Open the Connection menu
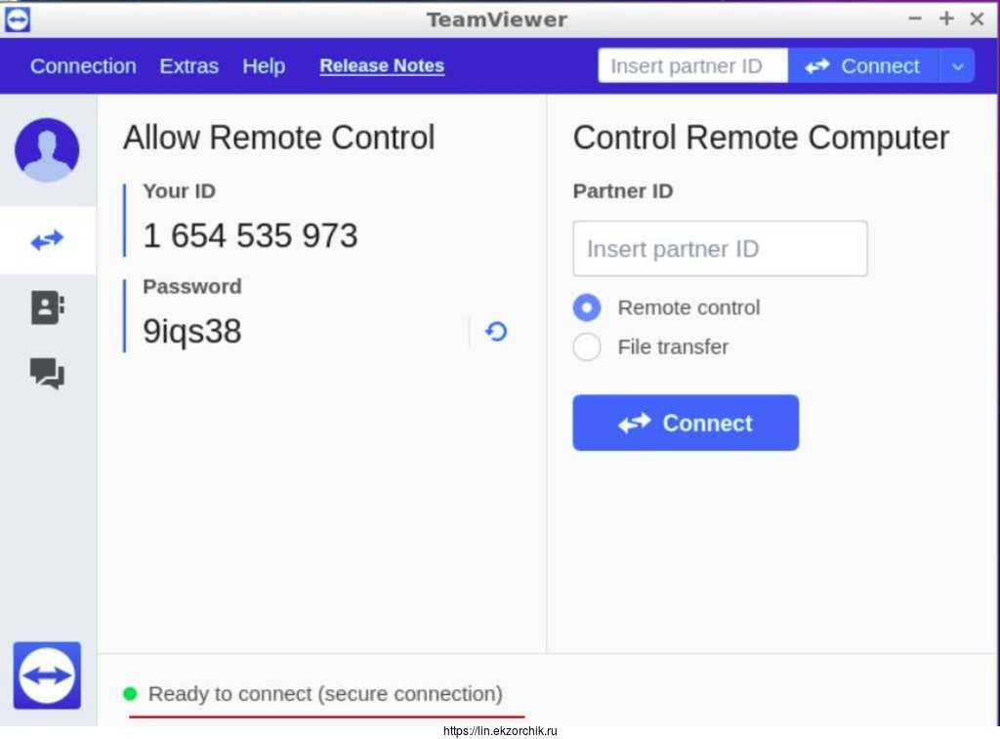Screen dimensions: 1000x739 [x=83, y=66]
